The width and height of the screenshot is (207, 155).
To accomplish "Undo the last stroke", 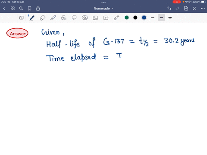I will coord(169,9).
